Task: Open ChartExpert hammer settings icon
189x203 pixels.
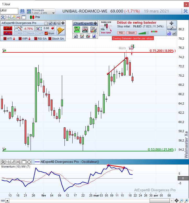Action: (x=76, y=36)
